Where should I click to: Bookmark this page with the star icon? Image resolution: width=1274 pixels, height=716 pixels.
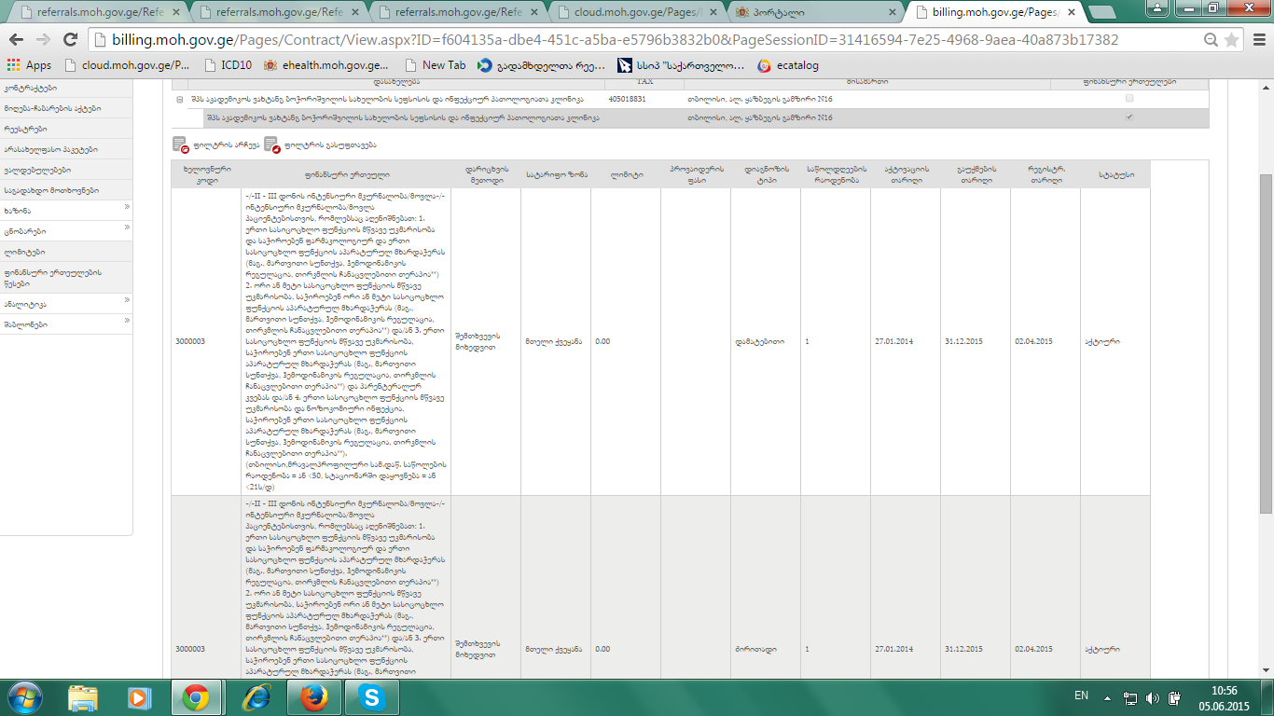pyautogui.click(x=1231, y=40)
